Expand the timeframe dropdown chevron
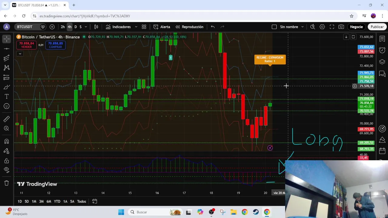Screen dimensions: 388x218 click(86, 27)
